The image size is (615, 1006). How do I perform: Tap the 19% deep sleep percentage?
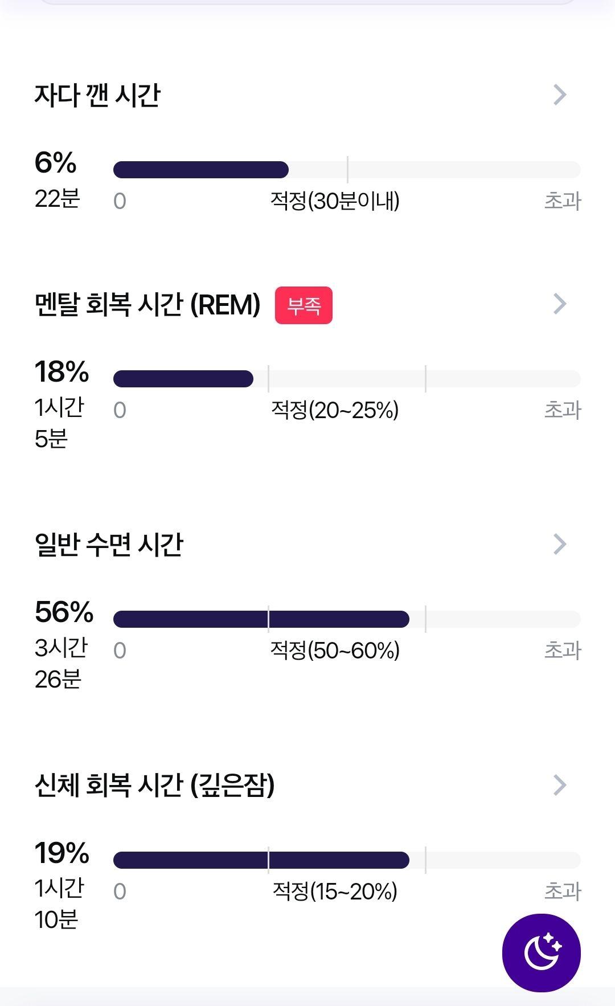click(62, 853)
